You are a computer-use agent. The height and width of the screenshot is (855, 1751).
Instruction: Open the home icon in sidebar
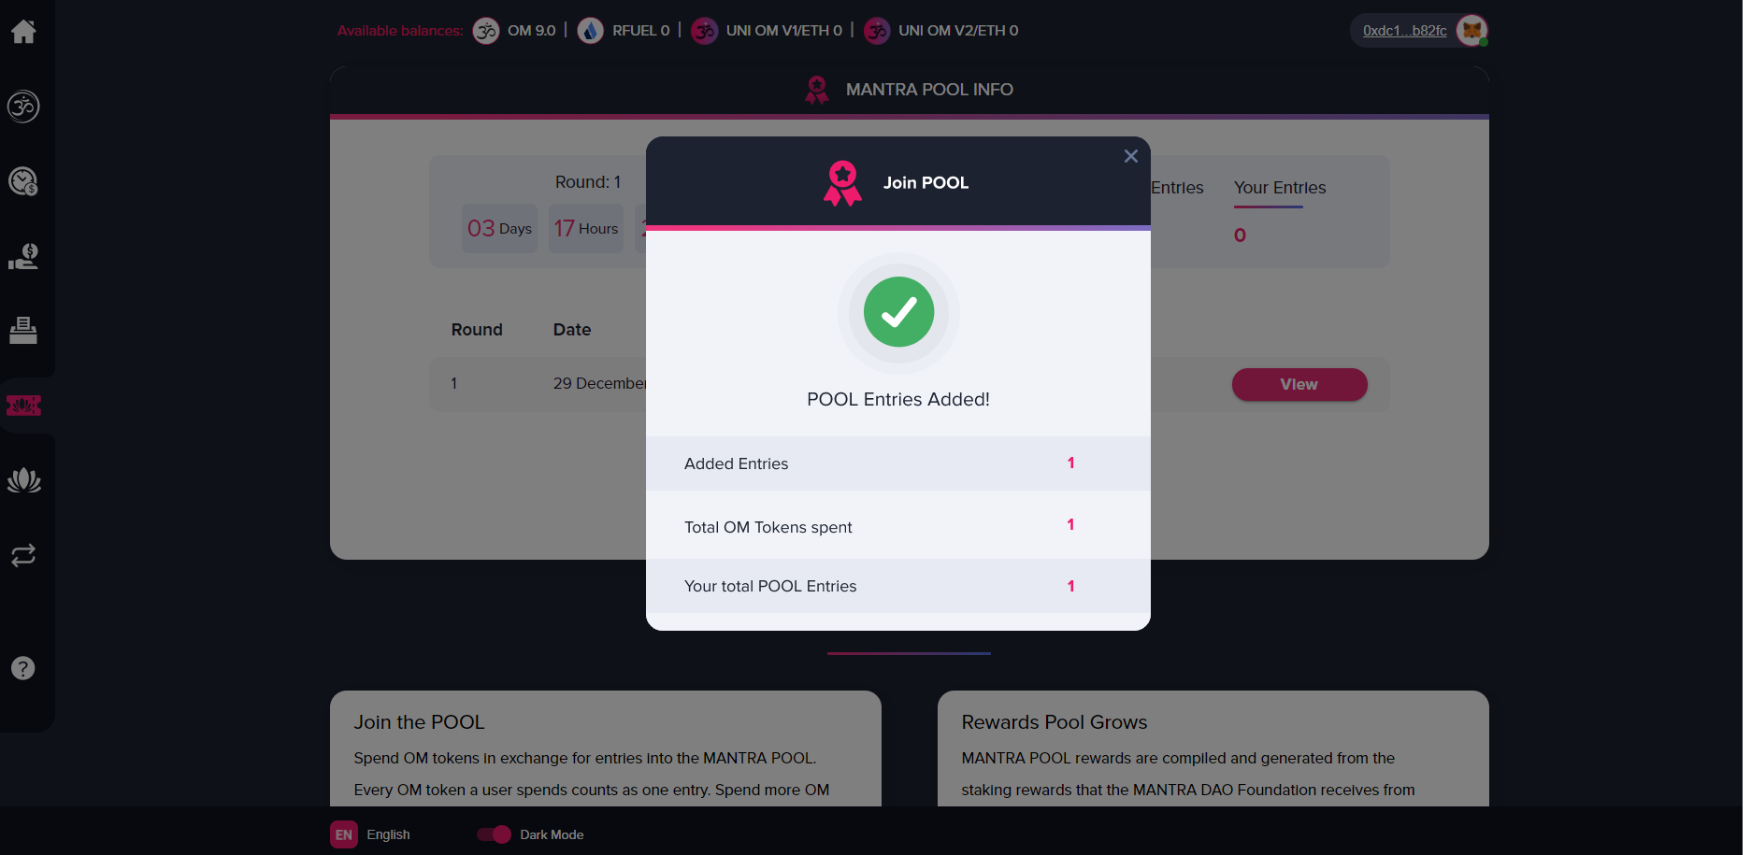[23, 32]
